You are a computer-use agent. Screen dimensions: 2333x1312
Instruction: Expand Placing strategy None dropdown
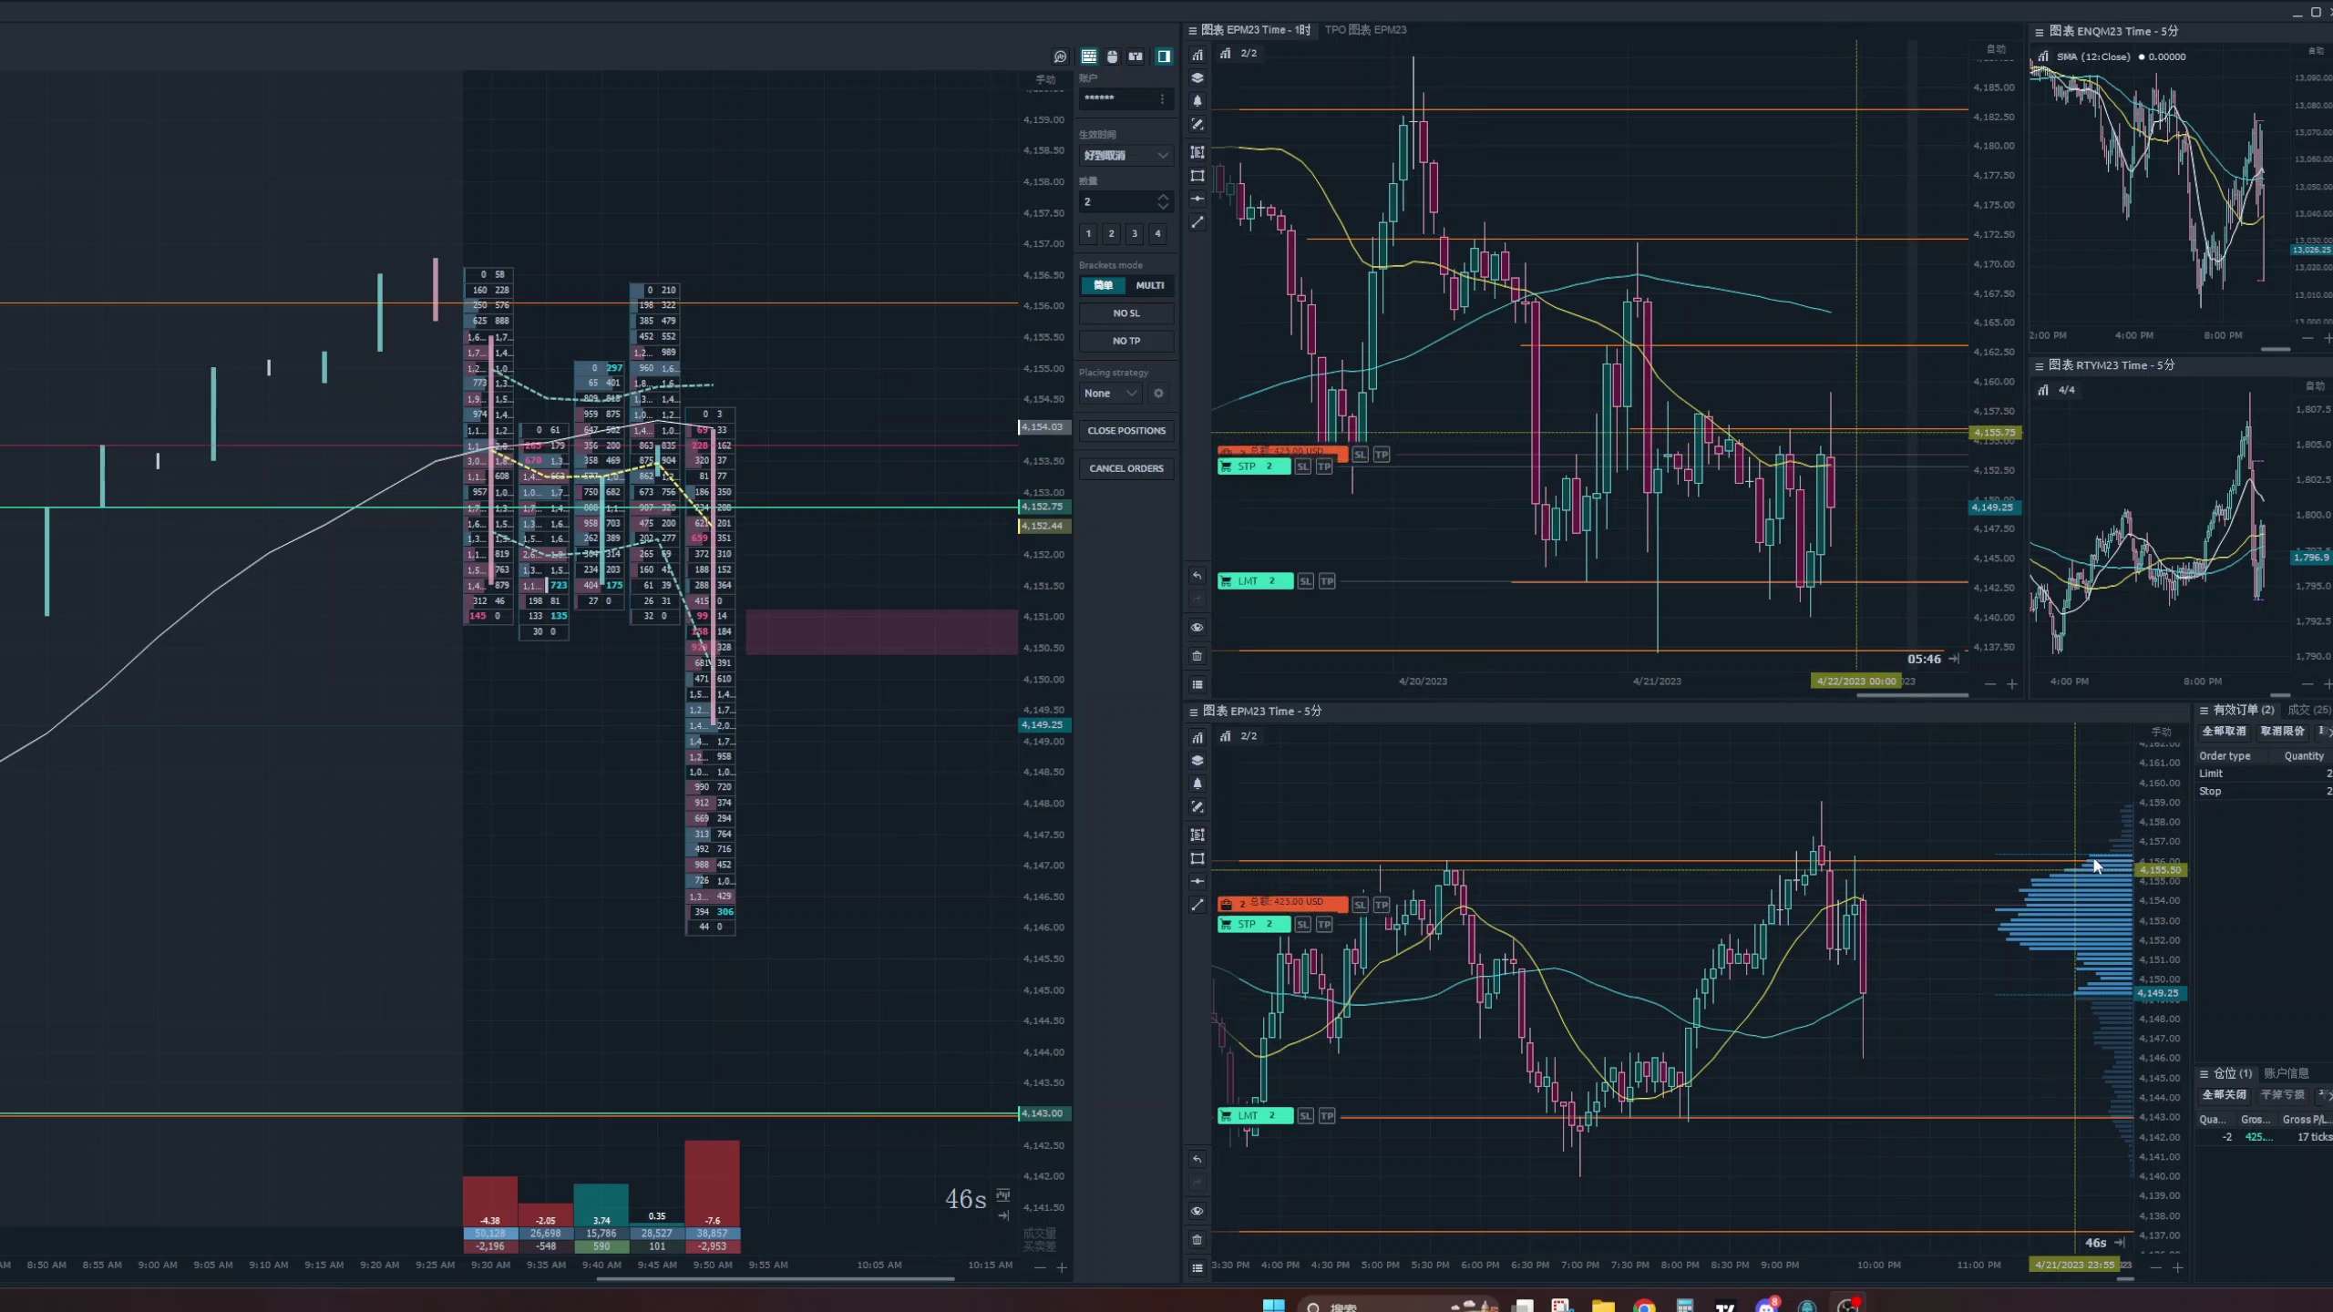[1110, 394]
